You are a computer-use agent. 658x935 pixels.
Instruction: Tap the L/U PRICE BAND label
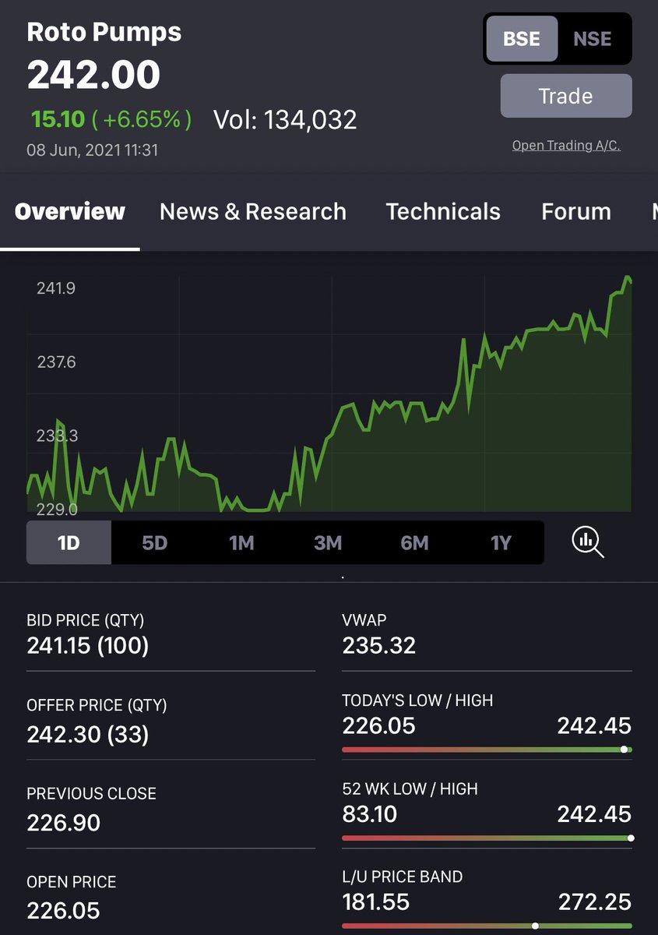[x=403, y=877]
